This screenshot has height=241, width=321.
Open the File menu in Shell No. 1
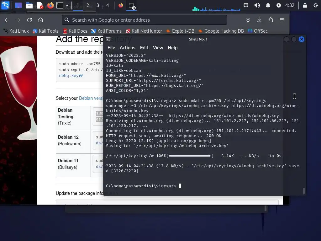click(x=111, y=48)
